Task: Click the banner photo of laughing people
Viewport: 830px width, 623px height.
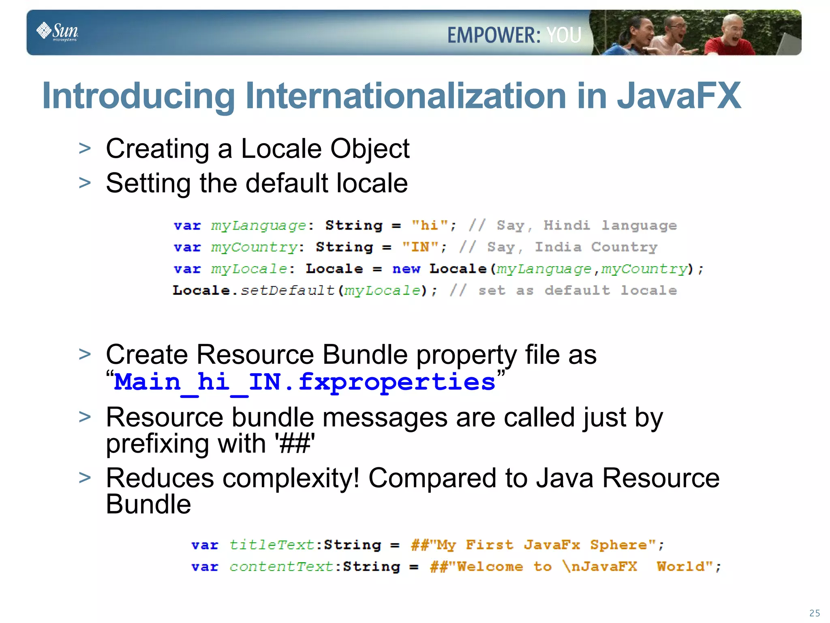Action: coord(695,32)
